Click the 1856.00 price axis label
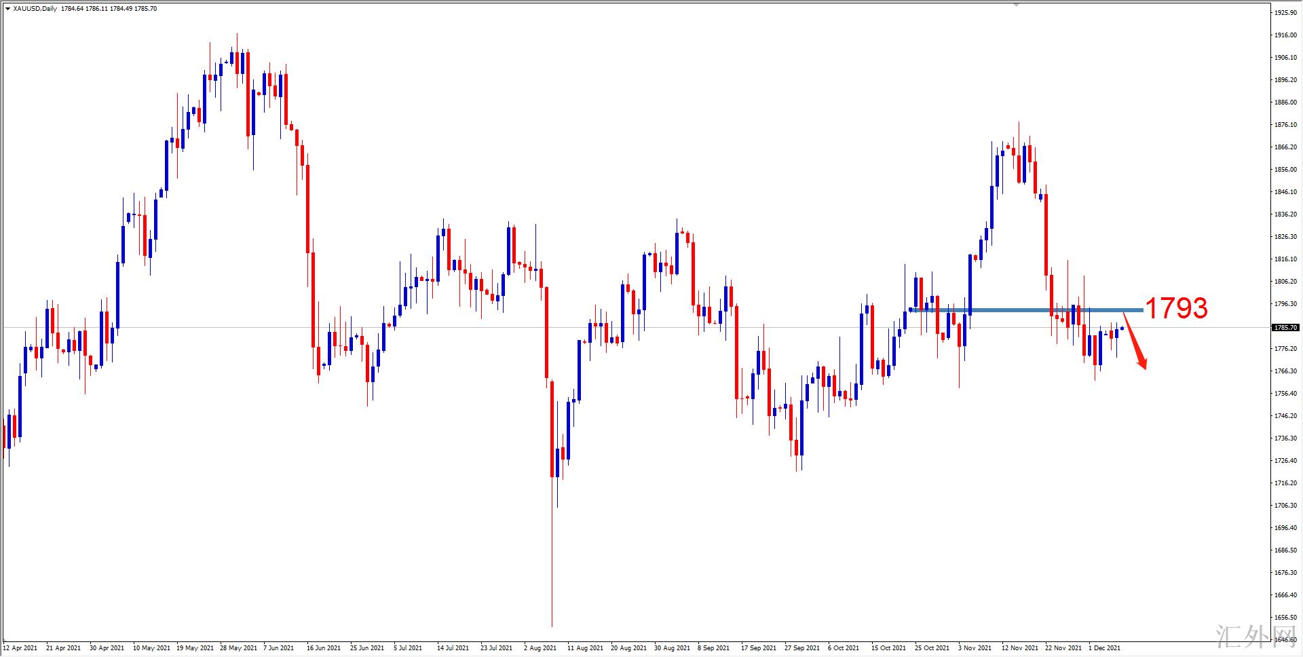Screen dimensions: 1303x657 1285,170
